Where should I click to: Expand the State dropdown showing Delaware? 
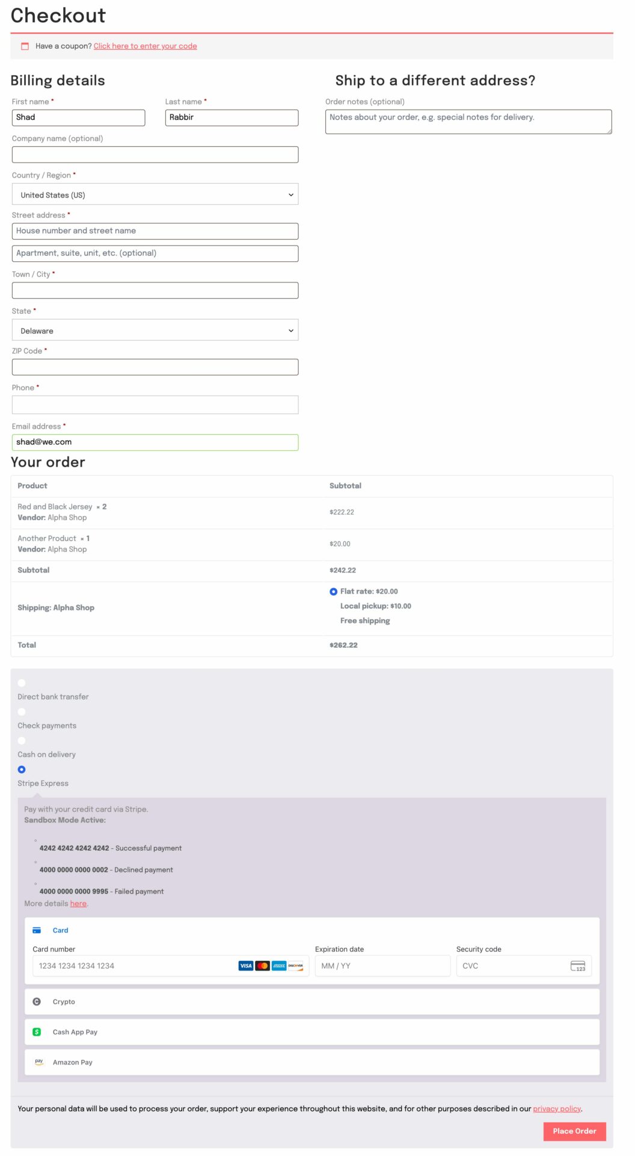155,331
